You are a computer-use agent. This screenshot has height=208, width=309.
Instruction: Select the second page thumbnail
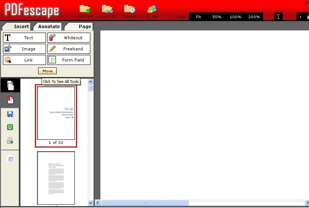click(x=56, y=178)
